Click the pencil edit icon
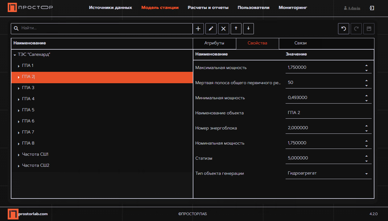 tap(211, 29)
